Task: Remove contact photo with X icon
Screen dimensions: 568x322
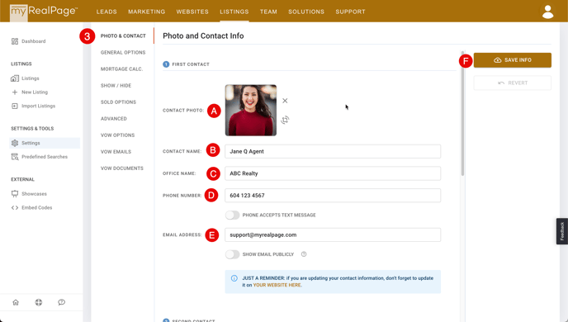Action: [285, 101]
